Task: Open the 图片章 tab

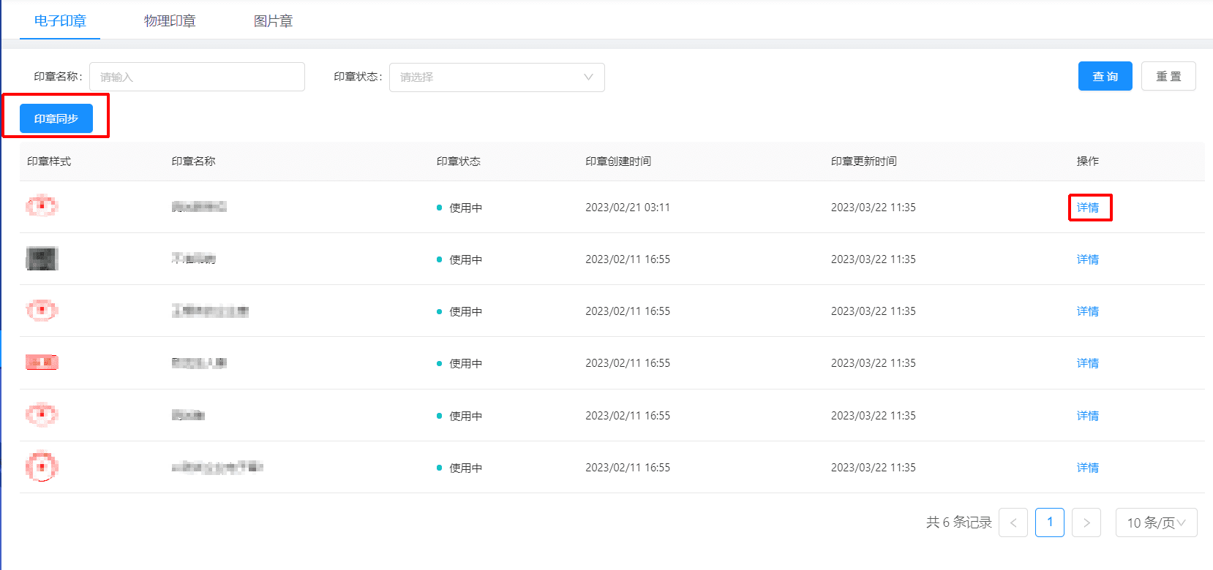Action: 273,21
